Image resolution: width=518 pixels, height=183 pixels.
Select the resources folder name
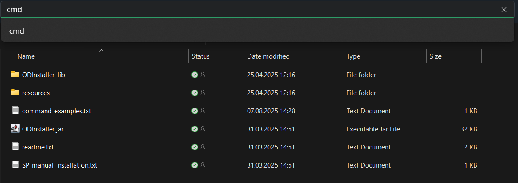tap(36, 93)
